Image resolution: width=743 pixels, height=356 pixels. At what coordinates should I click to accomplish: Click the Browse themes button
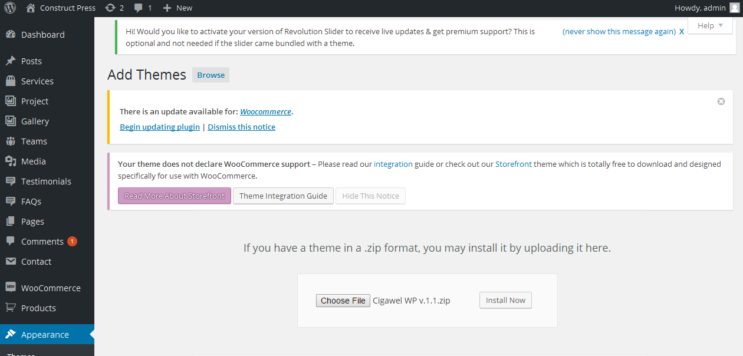211,75
